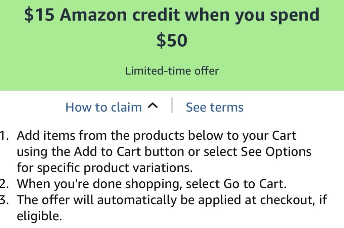The height and width of the screenshot is (228, 344).
Task: Click the Limited-time offer label
Action: coord(172,71)
